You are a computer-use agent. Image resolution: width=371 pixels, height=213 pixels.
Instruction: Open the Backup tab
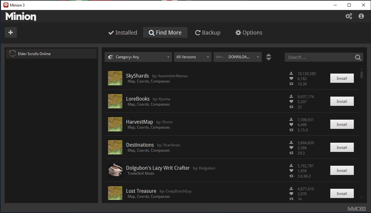pos(208,32)
